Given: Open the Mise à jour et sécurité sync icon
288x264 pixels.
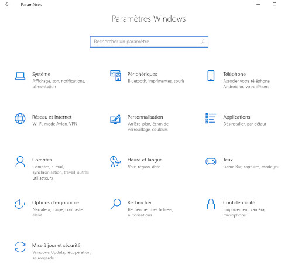Looking at the screenshot, I should click(x=20, y=247).
